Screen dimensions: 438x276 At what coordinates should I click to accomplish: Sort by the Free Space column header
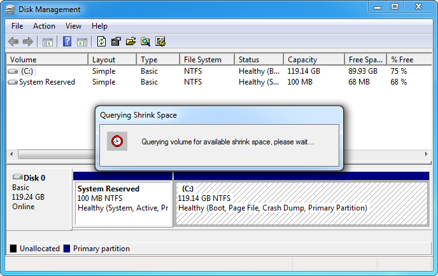tap(365, 59)
